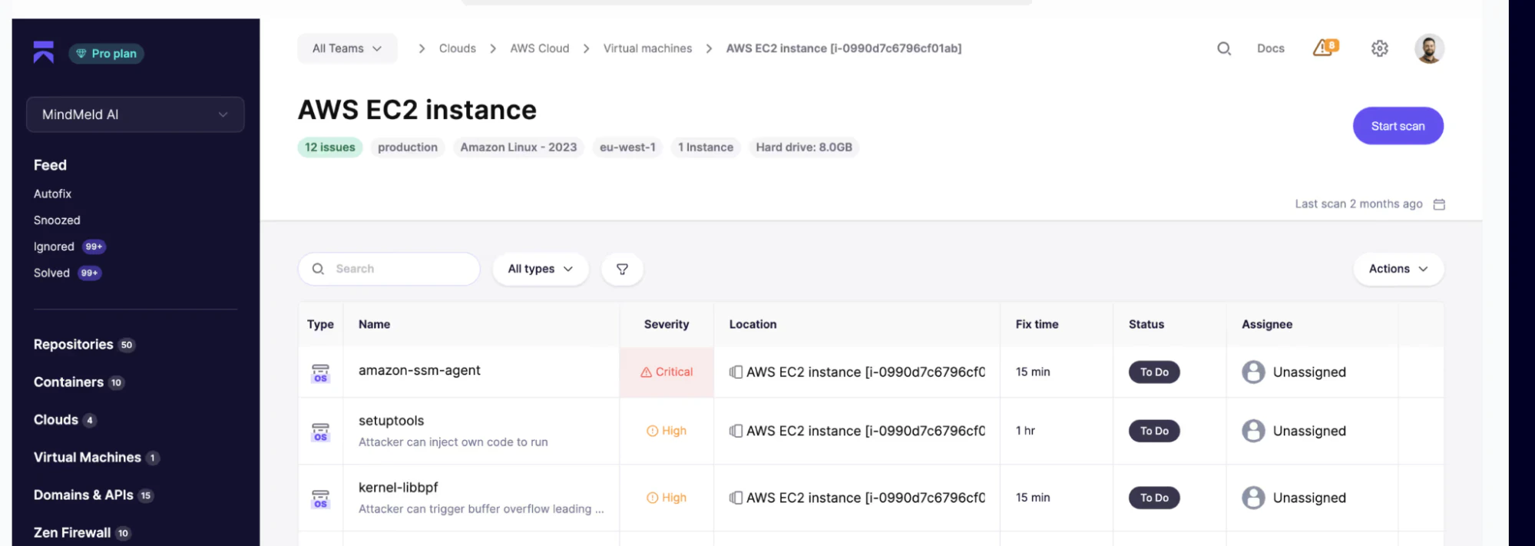Open the Actions dropdown menu
The image size is (1535, 546).
1398,269
